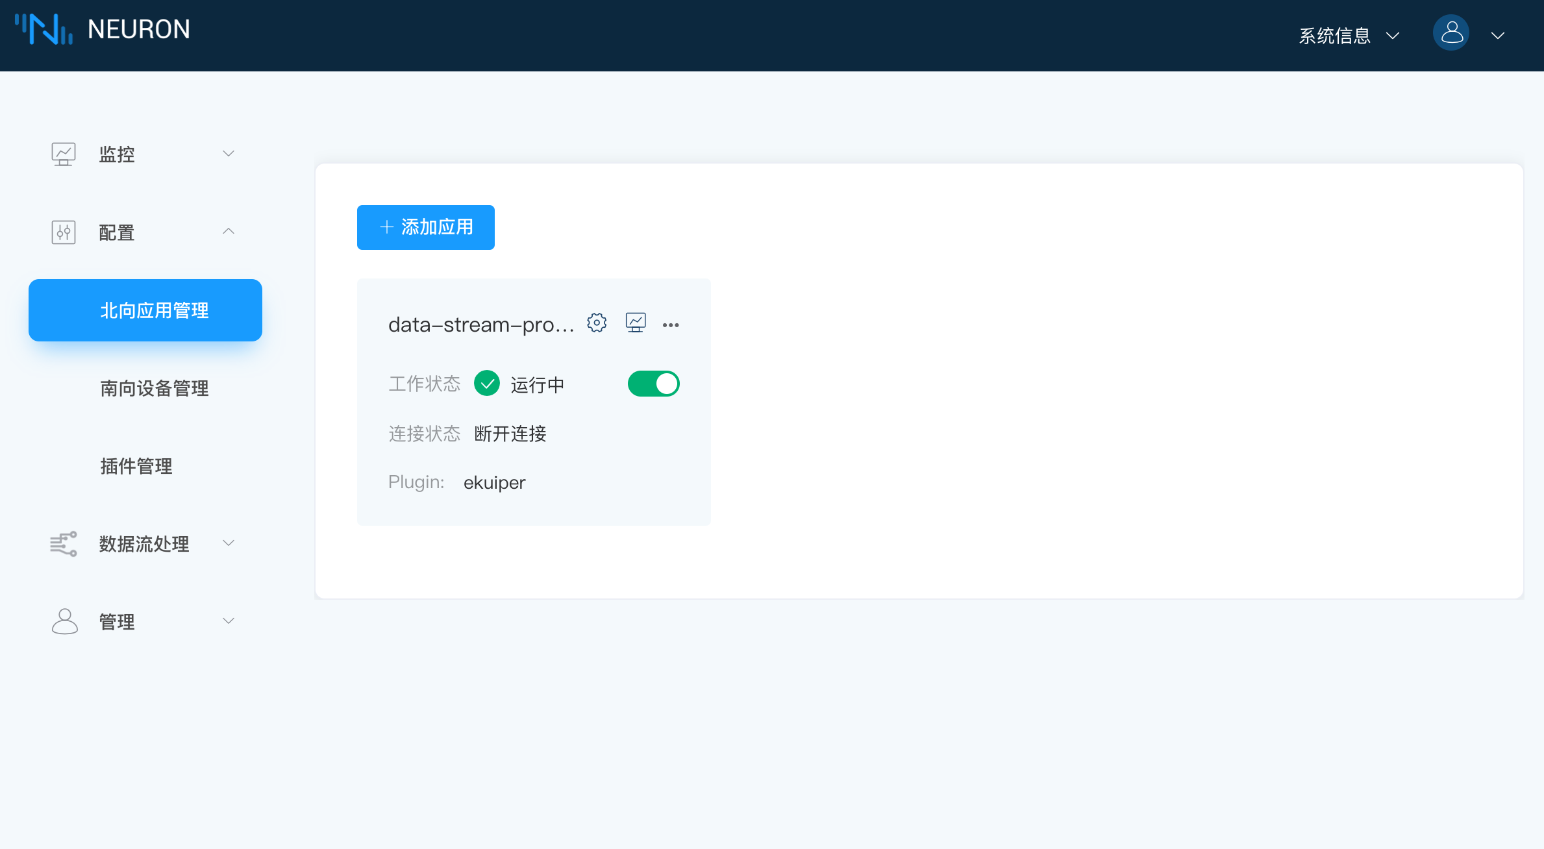Viewport: 1544px width, 849px height.
Task: Click the 连接状态 label
Action: (x=425, y=434)
